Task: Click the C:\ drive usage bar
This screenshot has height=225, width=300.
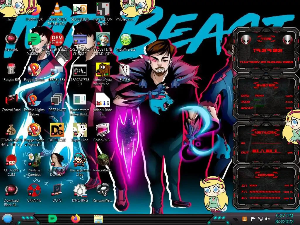Action: (253, 185)
